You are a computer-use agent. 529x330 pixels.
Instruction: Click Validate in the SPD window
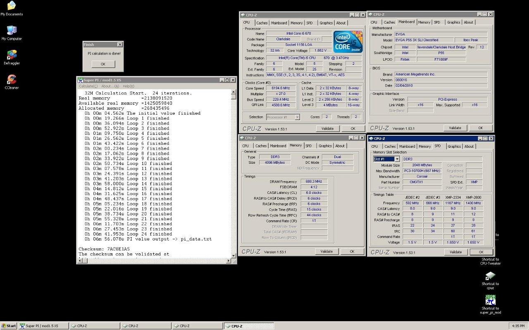[455, 252]
